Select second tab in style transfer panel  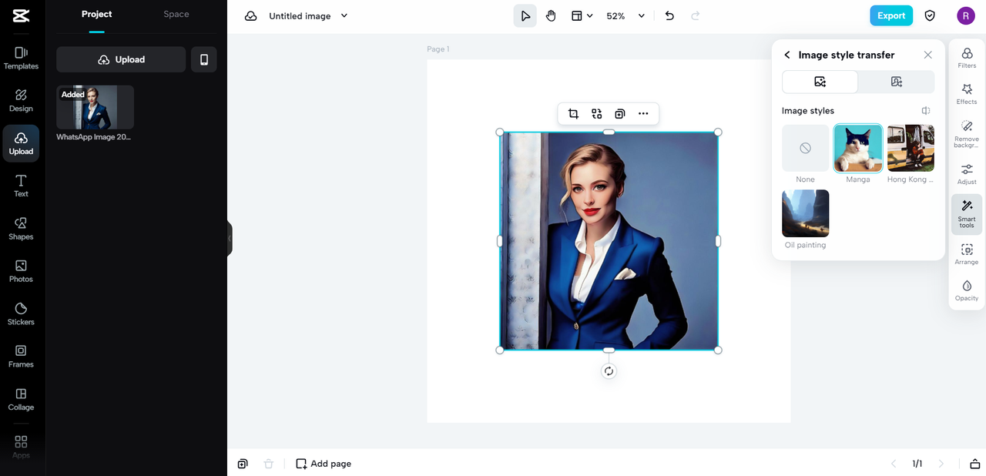pos(896,82)
